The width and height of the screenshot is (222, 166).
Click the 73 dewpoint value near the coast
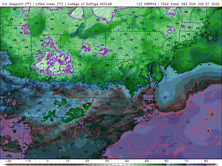point(160,117)
